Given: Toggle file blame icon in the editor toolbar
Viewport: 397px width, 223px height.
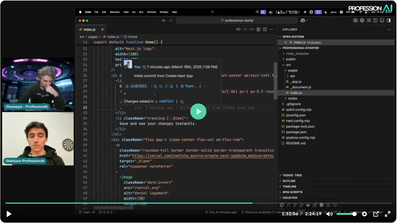Looking at the screenshot, I should (258, 30).
